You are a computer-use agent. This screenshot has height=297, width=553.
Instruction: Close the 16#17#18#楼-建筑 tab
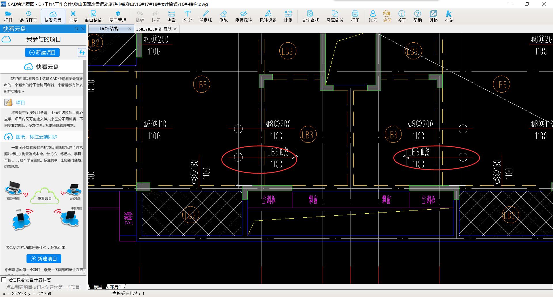pyautogui.click(x=175, y=29)
